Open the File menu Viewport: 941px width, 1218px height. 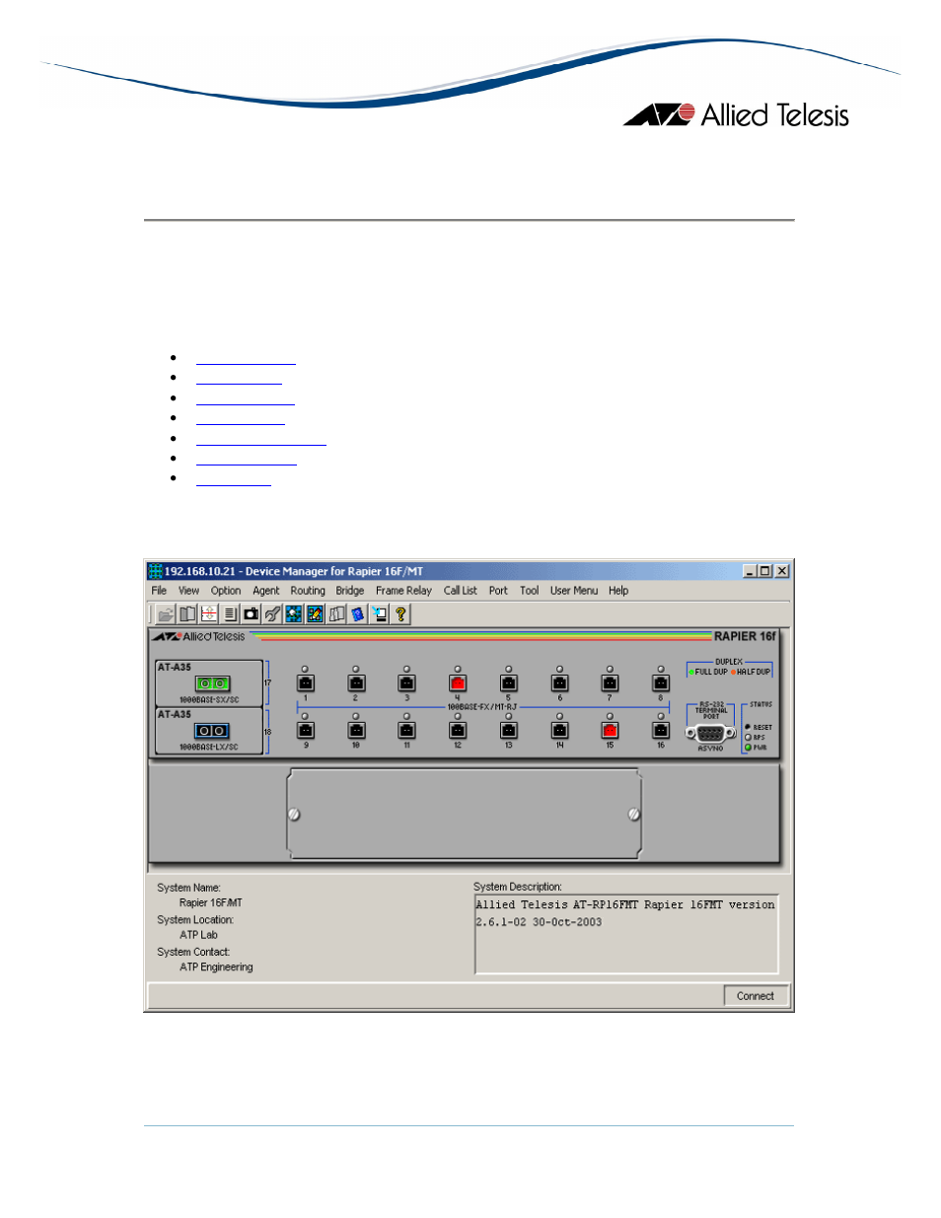(x=159, y=591)
